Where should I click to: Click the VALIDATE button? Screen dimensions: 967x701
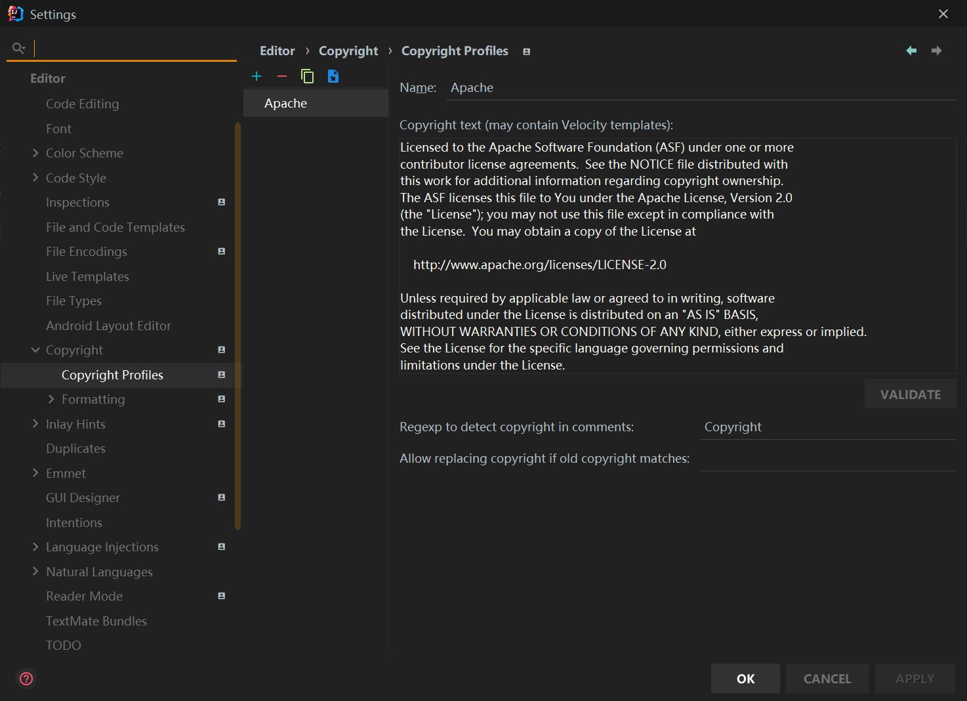coord(911,394)
